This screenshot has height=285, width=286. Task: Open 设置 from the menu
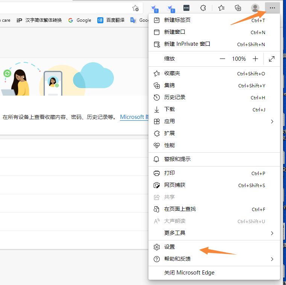214,247
